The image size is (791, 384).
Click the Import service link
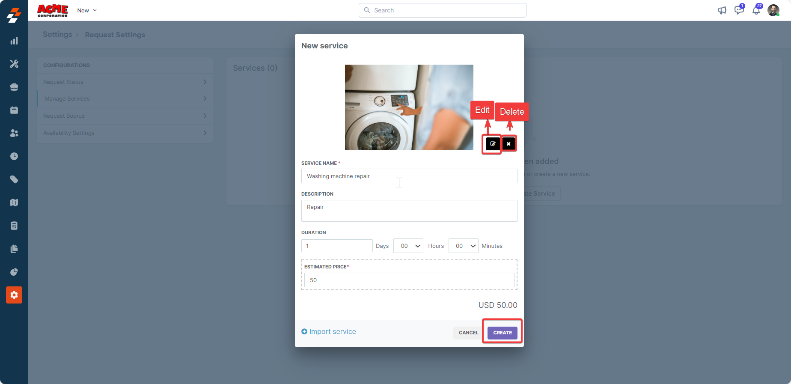click(x=329, y=331)
